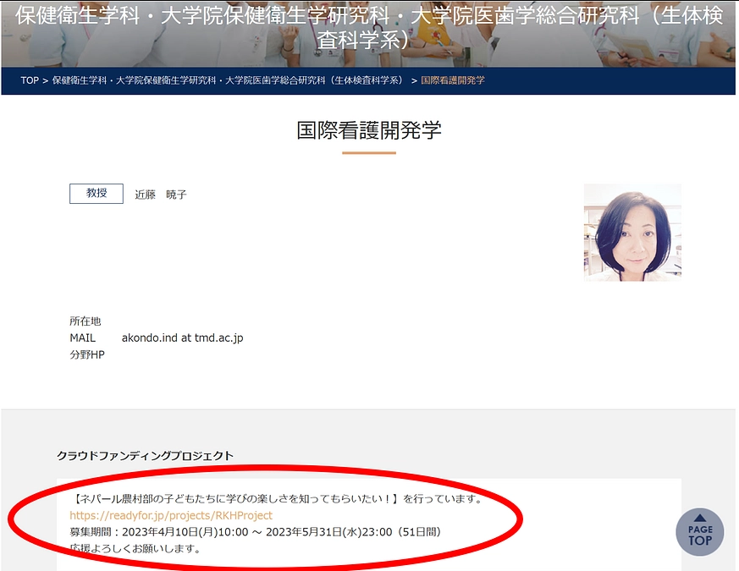Click the email address akondo.ind at tmd.ac.jp
The height and width of the screenshot is (571, 739).
pos(183,337)
